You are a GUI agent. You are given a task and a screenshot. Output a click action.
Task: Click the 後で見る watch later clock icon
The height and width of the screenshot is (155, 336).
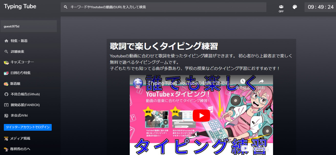pyautogui.click(x=243, y=81)
